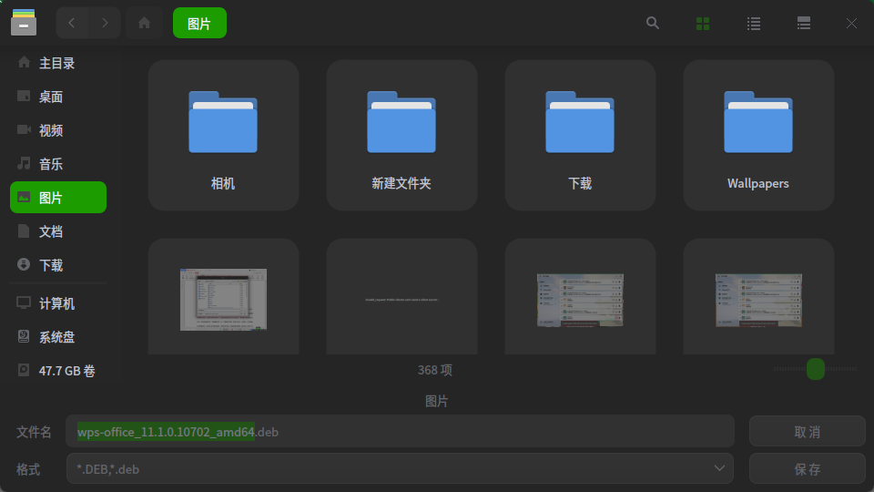
Task: Select the fourth image thumbnail in row
Action: pyautogui.click(x=758, y=299)
